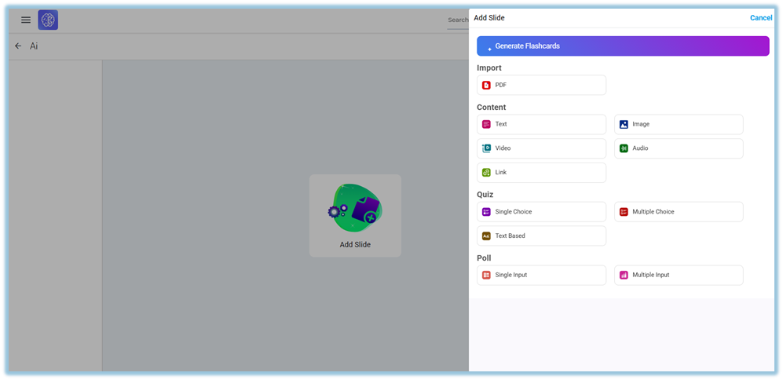Image resolution: width=783 pixels, height=380 pixels.
Task: Choose the Audio slide icon
Action: pyautogui.click(x=624, y=148)
